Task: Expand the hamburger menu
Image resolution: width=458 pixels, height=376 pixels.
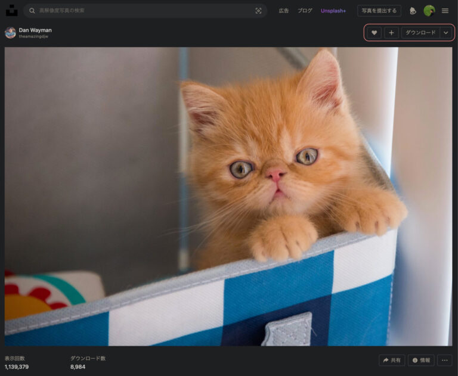Action: point(445,11)
